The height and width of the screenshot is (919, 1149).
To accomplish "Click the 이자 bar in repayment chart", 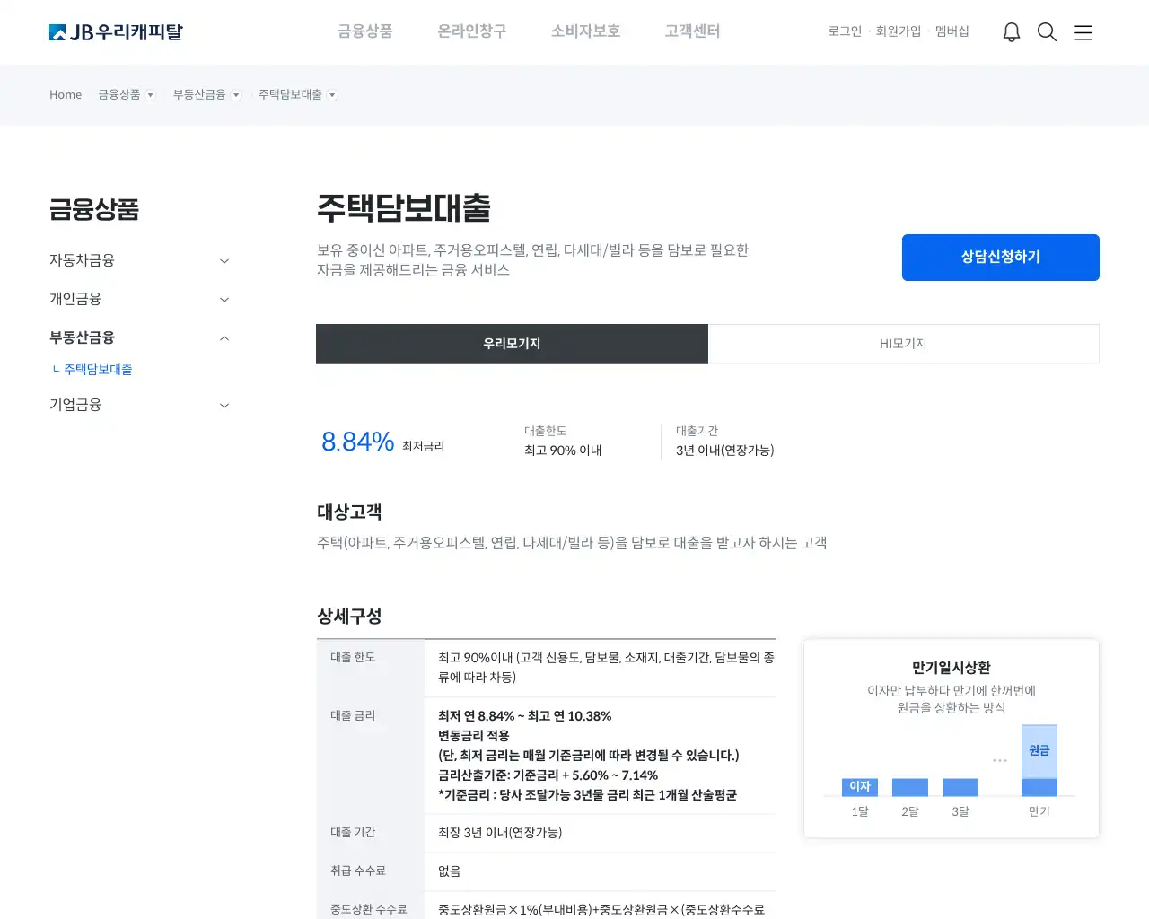I will (860, 787).
